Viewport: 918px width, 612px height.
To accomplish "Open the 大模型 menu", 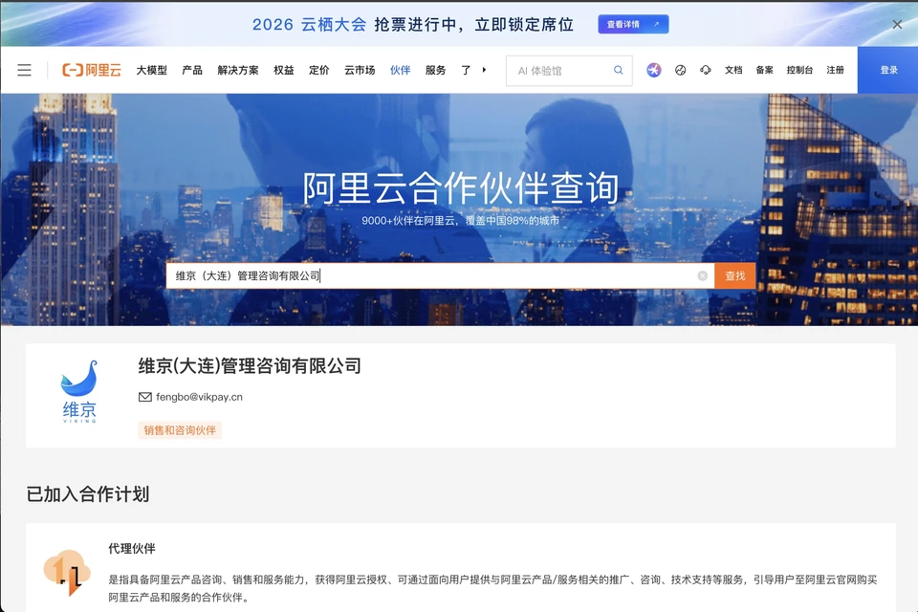I will [152, 70].
